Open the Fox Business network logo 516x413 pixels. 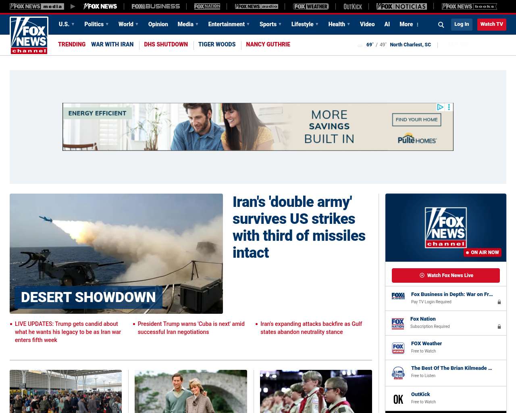156,6
